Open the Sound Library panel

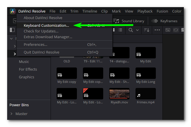pos(133,21)
